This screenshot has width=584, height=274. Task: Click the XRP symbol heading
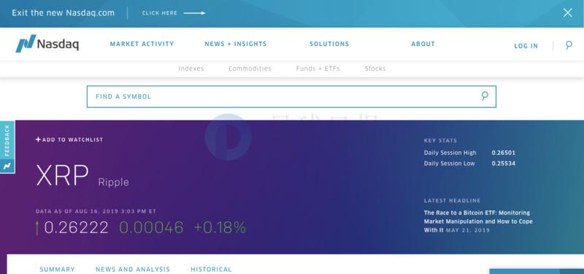coord(62,175)
